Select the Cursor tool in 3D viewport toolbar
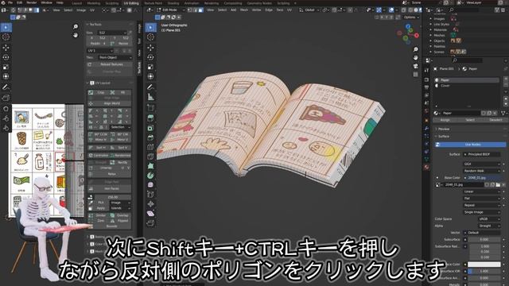The width and height of the screenshot is (509, 286). pyautogui.click(x=150, y=37)
